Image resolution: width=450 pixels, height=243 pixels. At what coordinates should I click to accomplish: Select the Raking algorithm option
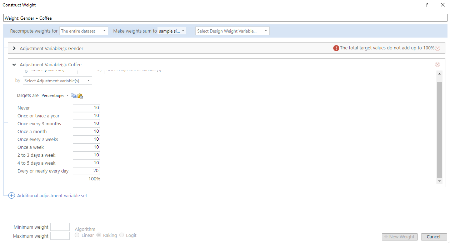[99, 235]
